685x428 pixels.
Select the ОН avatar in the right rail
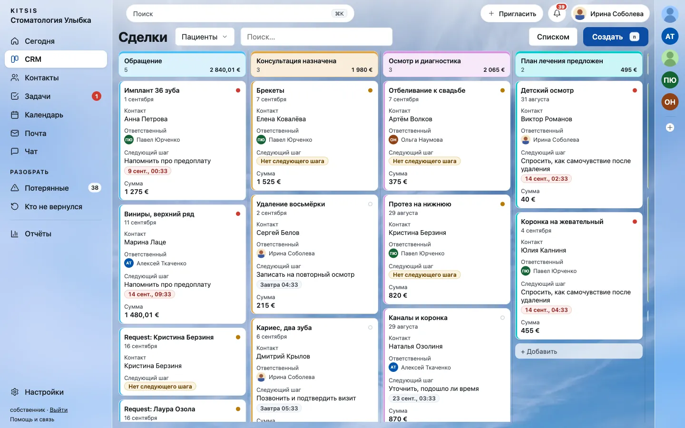670,102
